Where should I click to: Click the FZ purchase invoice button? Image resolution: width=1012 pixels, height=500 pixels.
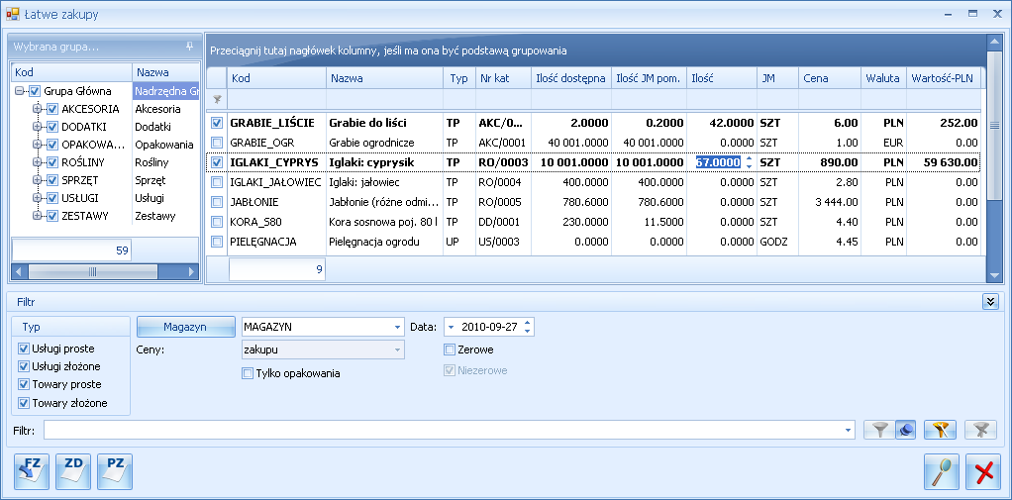click(32, 471)
